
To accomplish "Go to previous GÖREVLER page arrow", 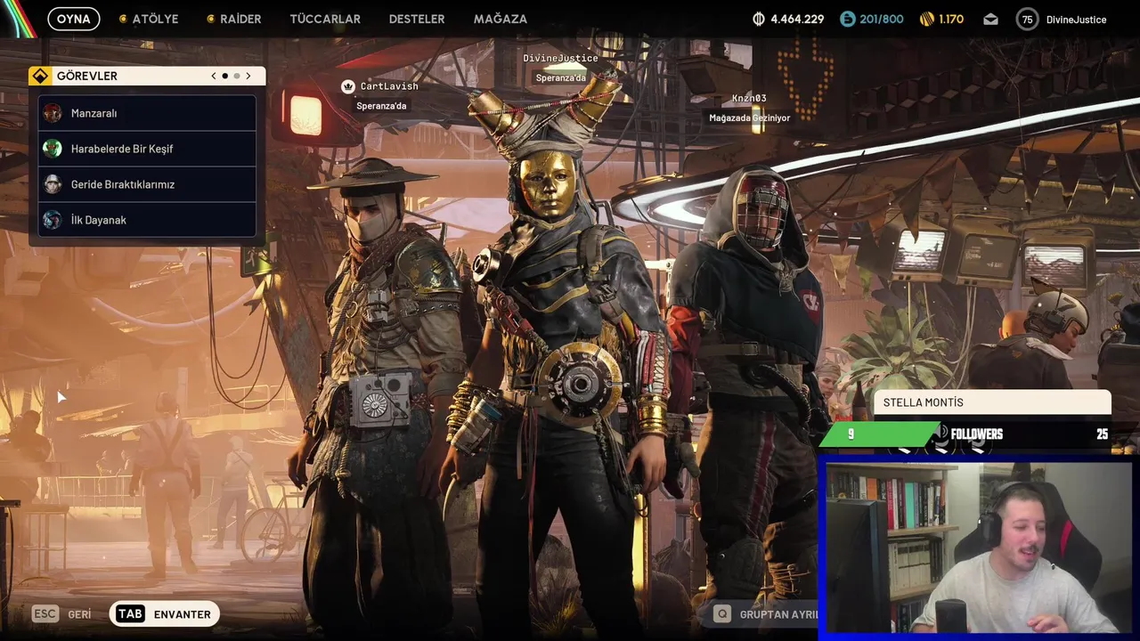I will [214, 76].
